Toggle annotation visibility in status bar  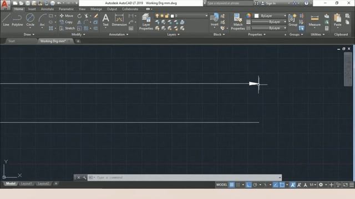click(x=293, y=185)
